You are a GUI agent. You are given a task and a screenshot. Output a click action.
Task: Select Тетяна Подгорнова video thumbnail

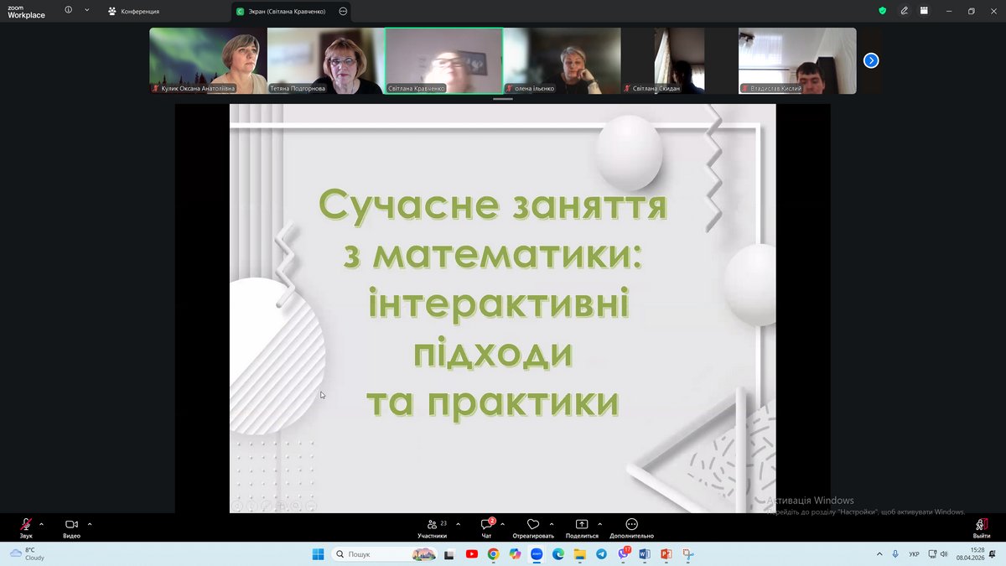[326, 60]
